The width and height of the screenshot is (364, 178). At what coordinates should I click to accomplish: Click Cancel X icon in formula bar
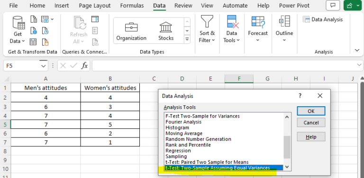point(63,66)
